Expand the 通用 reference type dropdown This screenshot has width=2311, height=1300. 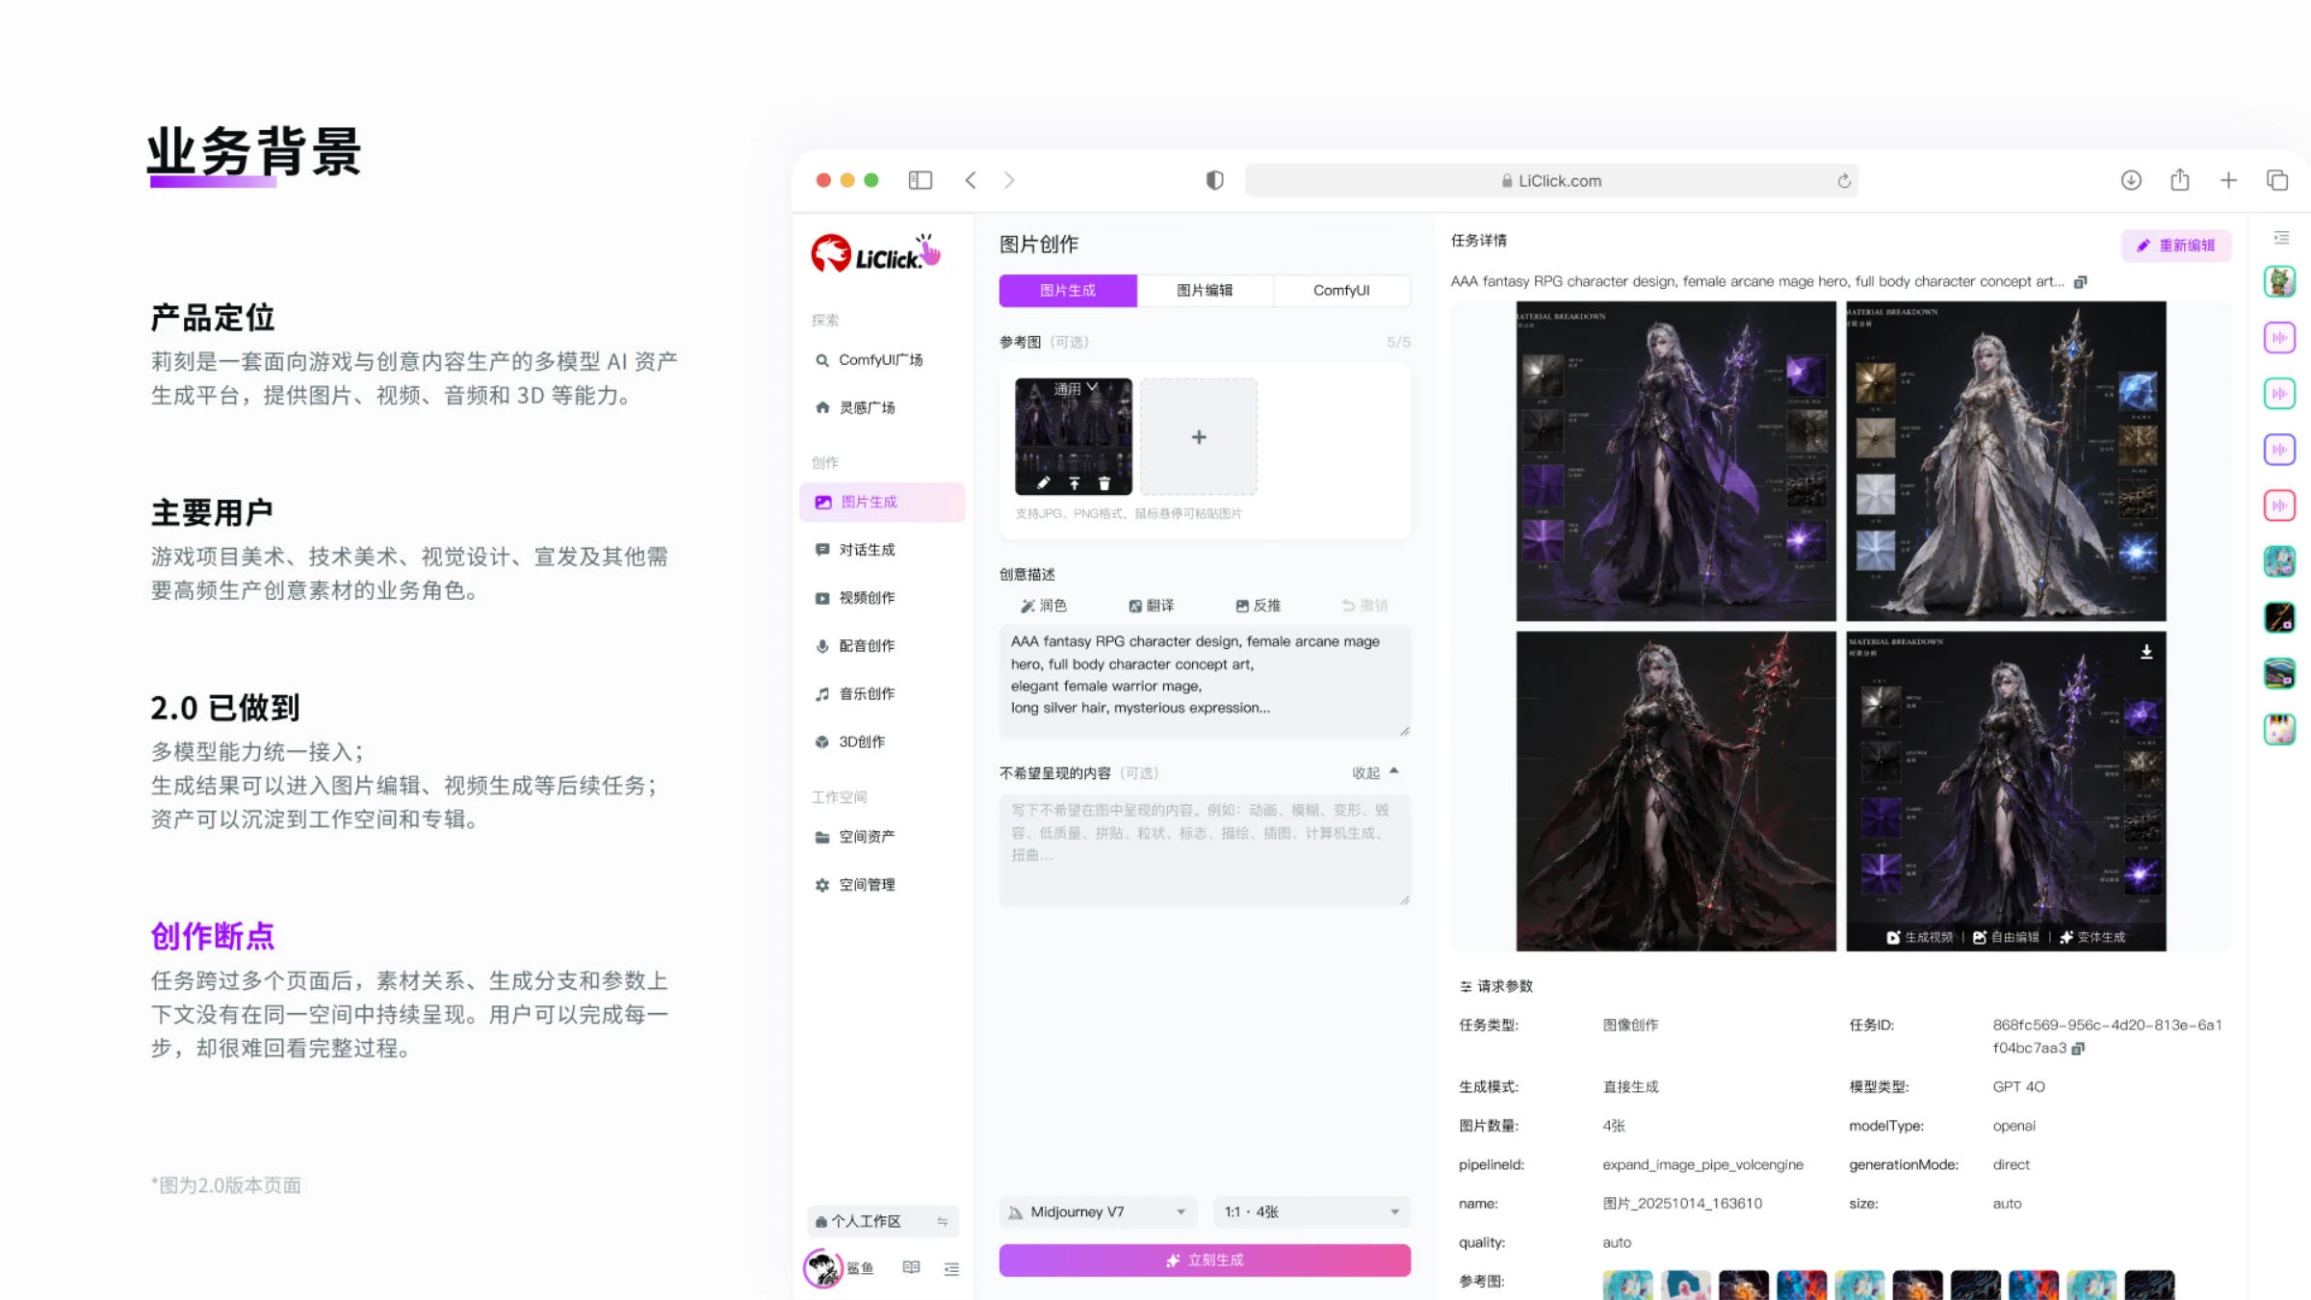(1075, 389)
